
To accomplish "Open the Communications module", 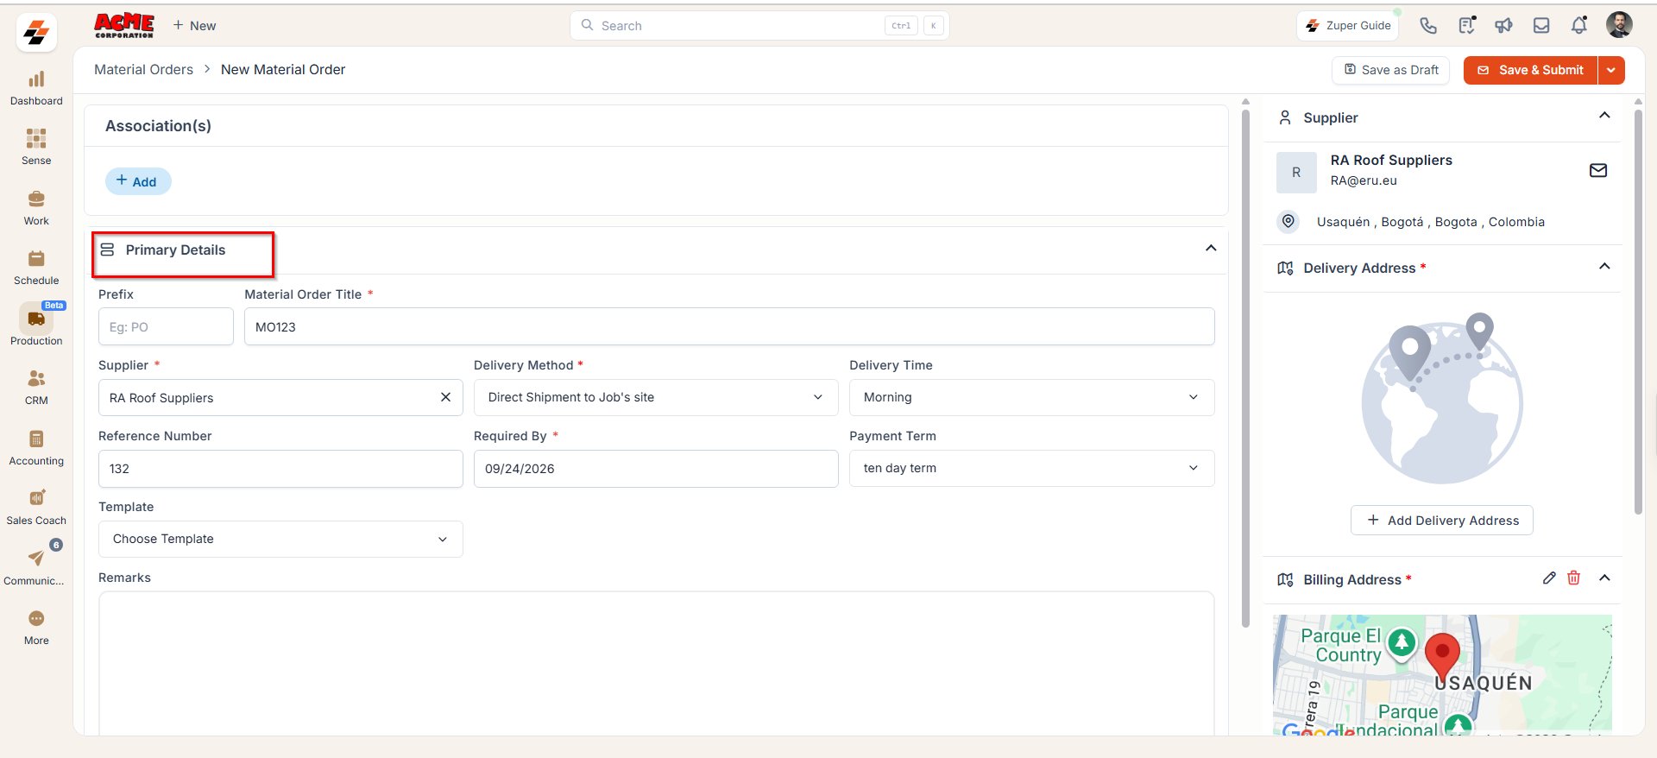I will pyautogui.click(x=35, y=566).
